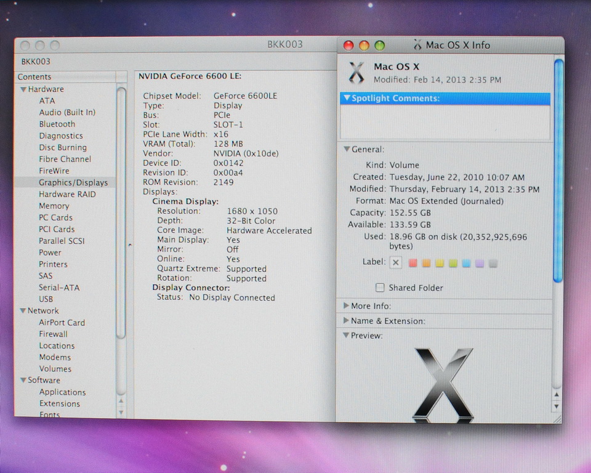Click the No Display Connected status text

click(232, 297)
